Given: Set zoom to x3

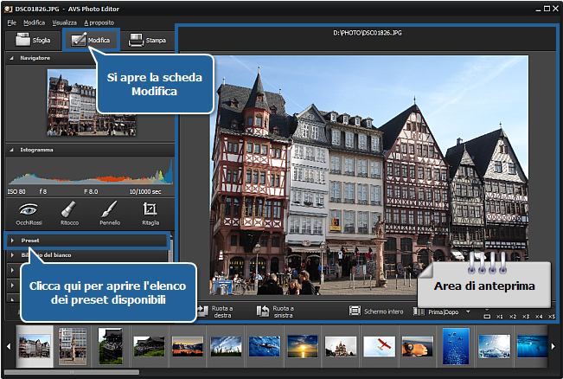Looking at the screenshot, I should (526, 317).
